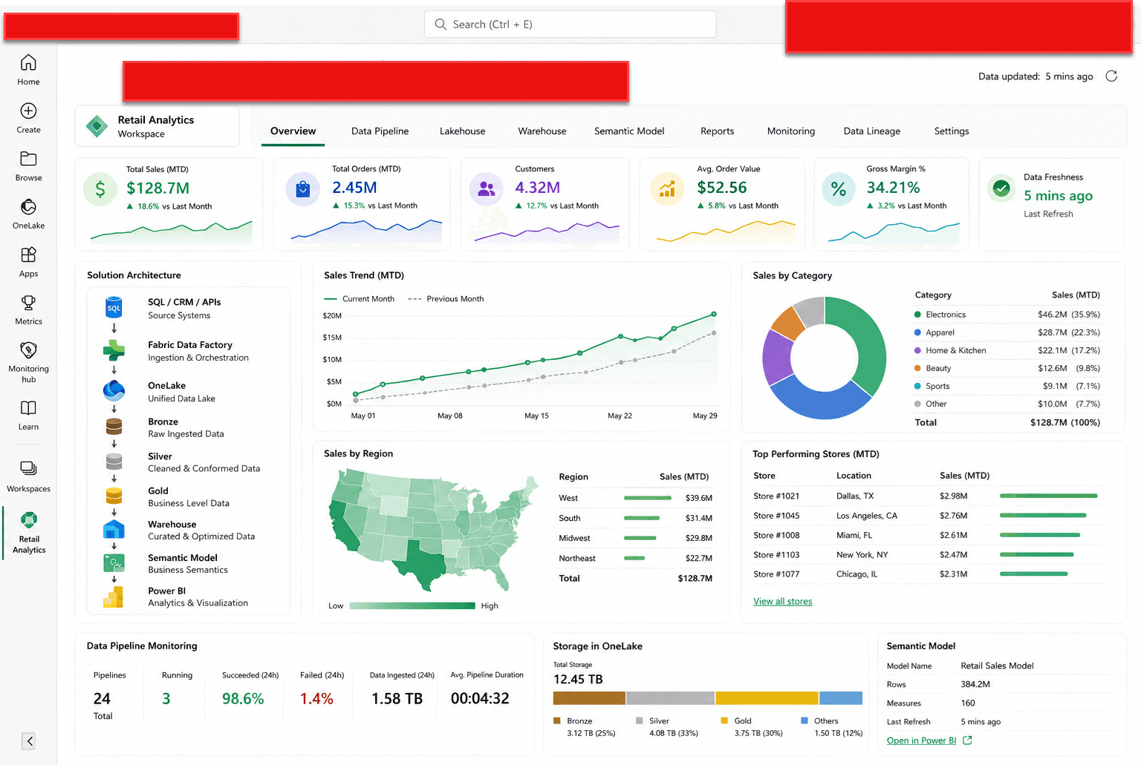The height and width of the screenshot is (765, 1141).
Task: Open the Workspaces sidebar icon
Action: pyautogui.click(x=28, y=468)
